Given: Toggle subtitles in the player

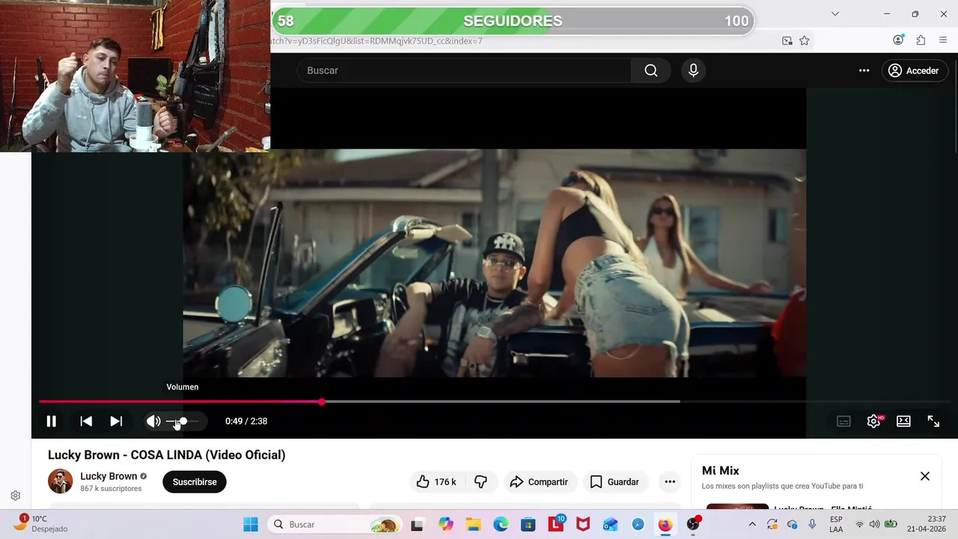Looking at the screenshot, I should (843, 421).
